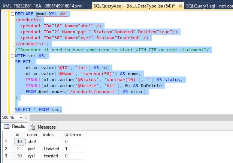The height and width of the screenshot is (163, 233).
Task: Click the name cell 'abc!'
Action: [33, 142]
